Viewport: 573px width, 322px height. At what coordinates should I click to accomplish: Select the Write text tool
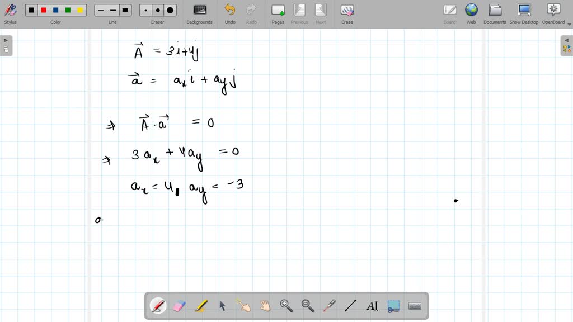[x=371, y=305]
